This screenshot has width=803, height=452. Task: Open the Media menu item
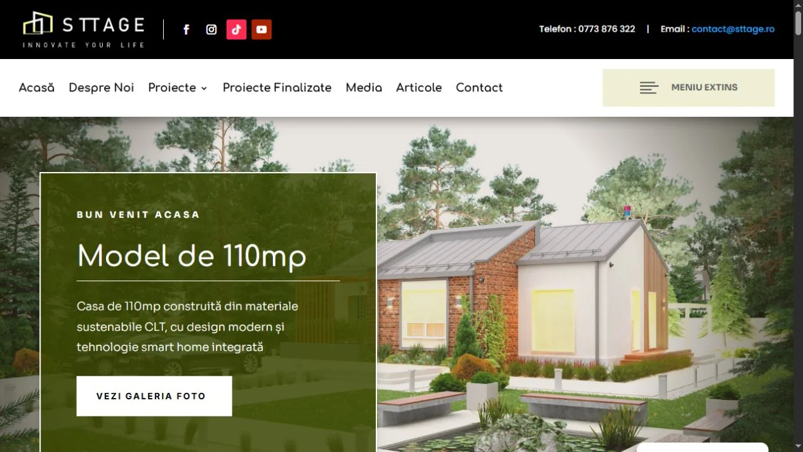tap(364, 88)
